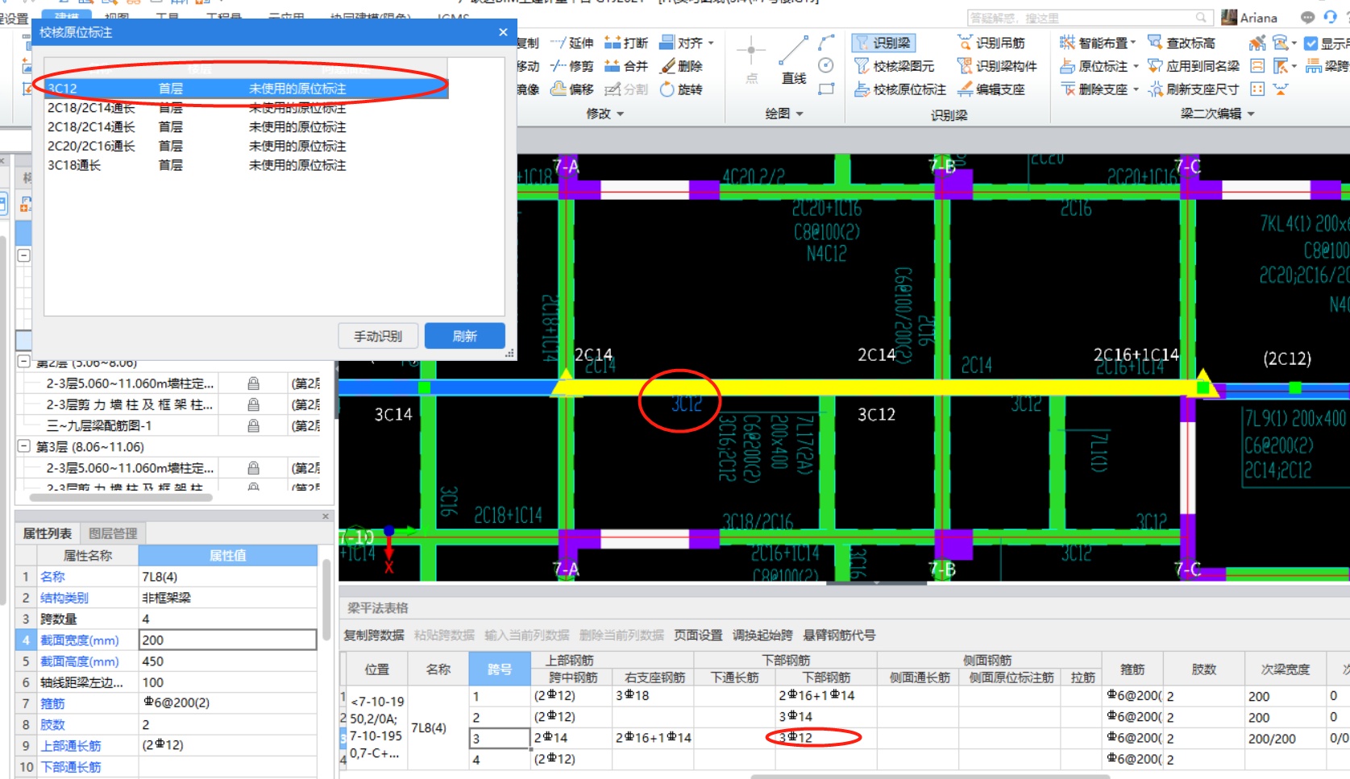
Task: Click the 智能布置 tool
Action: [1093, 43]
